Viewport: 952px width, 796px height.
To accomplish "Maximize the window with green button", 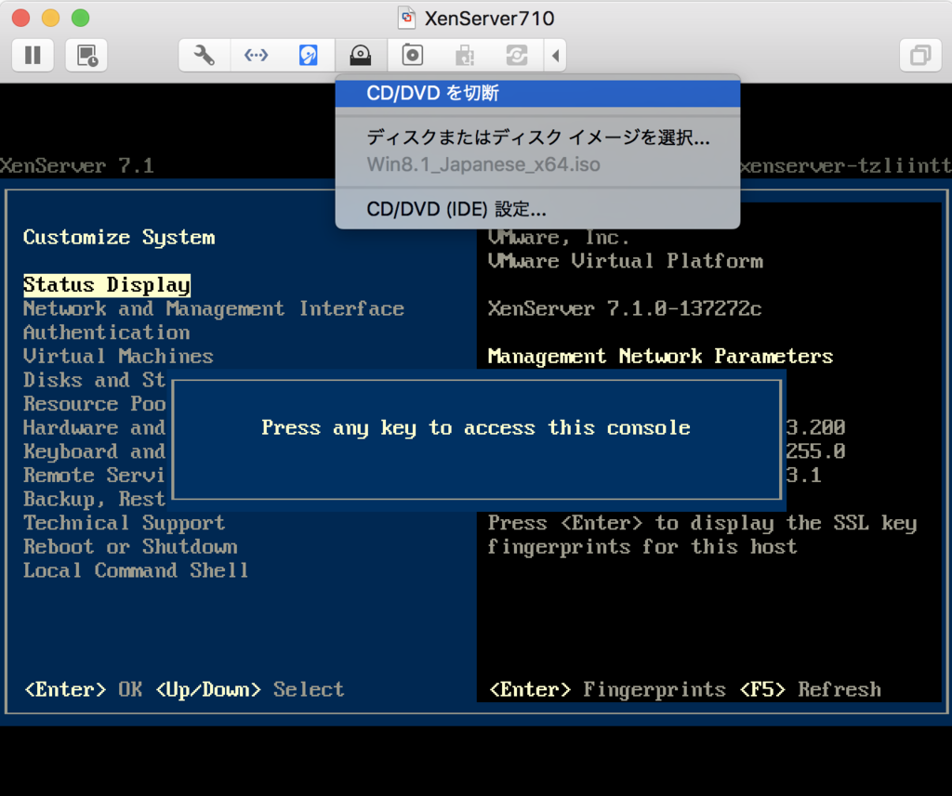I will (80, 18).
